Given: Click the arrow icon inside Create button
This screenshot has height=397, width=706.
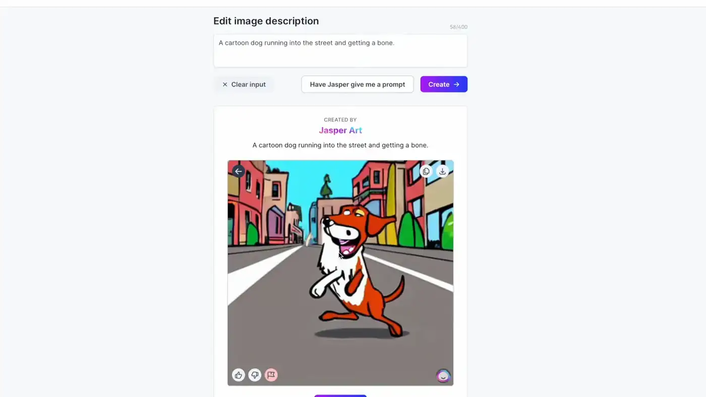Looking at the screenshot, I should pos(456,84).
